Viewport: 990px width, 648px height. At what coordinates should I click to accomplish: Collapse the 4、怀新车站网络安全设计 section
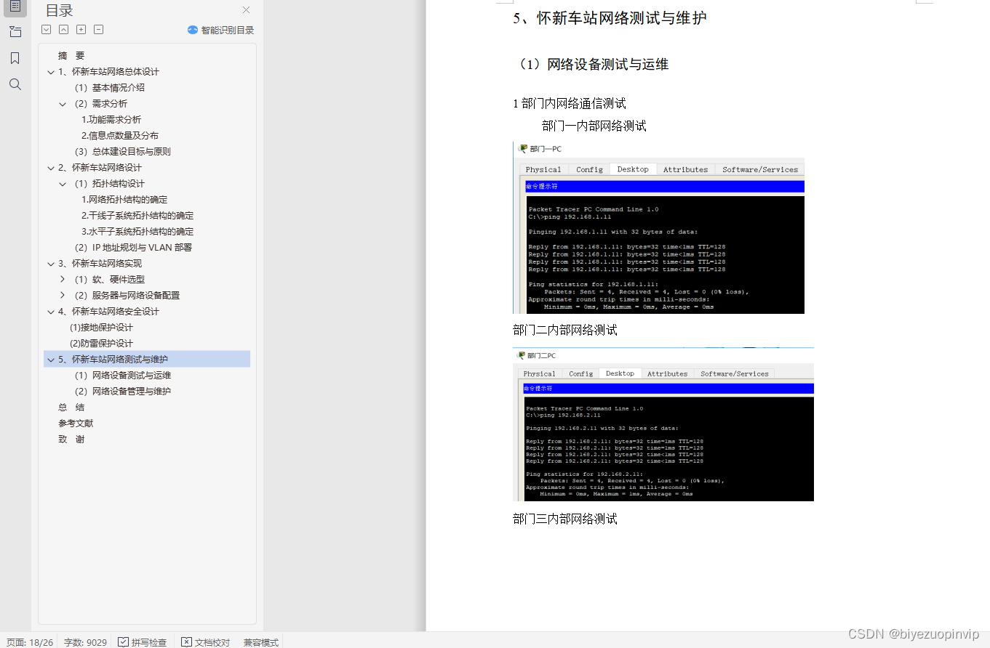coord(50,312)
